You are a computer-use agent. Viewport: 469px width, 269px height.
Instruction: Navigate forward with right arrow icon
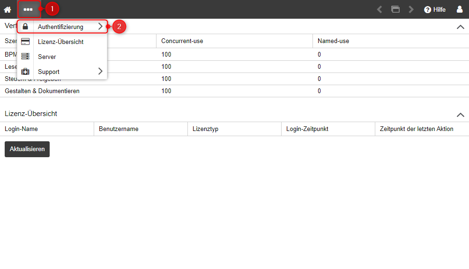pos(411,9)
